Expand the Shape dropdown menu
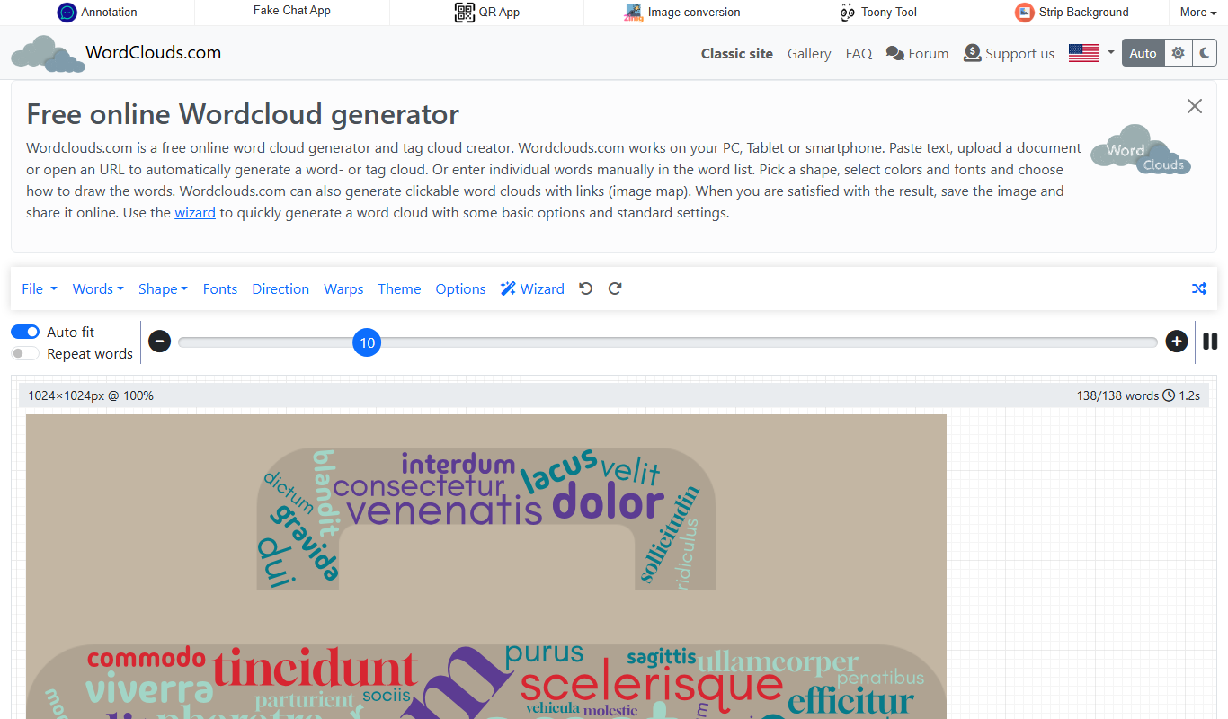The image size is (1228, 719). (x=163, y=288)
